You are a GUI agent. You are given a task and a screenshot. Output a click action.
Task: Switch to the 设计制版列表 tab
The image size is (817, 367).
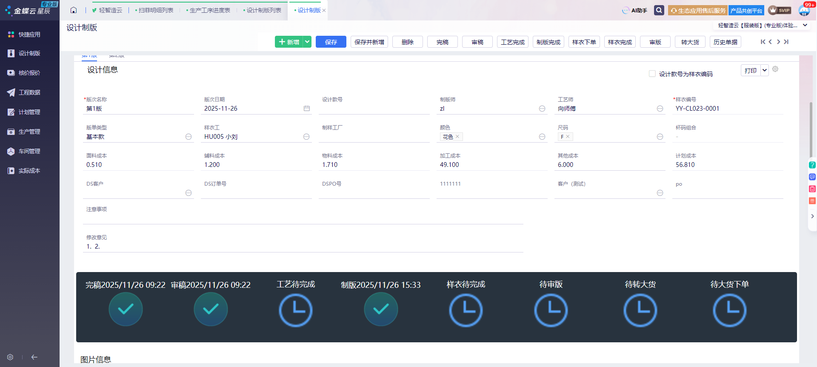tap(263, 10)
